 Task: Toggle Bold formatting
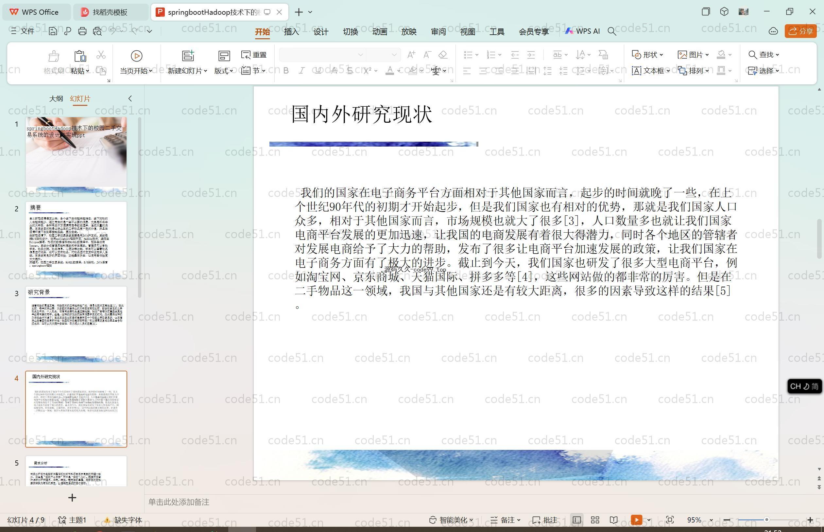pyautogui.click(x=286, y=70)
